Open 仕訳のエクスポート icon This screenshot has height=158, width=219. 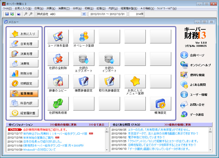84,59
